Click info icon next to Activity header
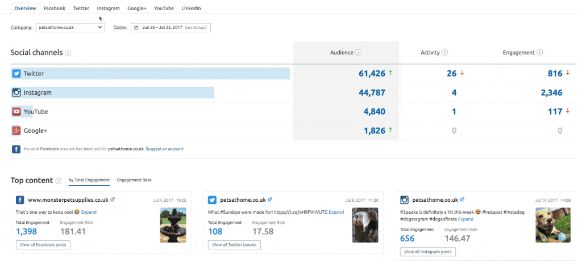The height and width of the screenshot is (263, 582). pos(444,53)
